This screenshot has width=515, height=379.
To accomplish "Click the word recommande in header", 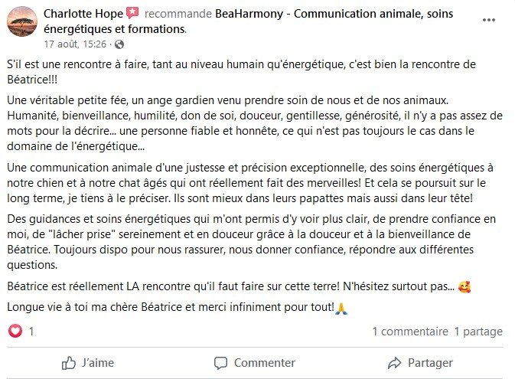I will pyautogui.click(x=178, y=14).
